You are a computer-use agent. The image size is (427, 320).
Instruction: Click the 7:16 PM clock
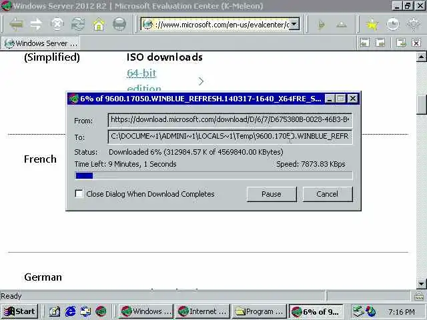(x=402, y=312)
